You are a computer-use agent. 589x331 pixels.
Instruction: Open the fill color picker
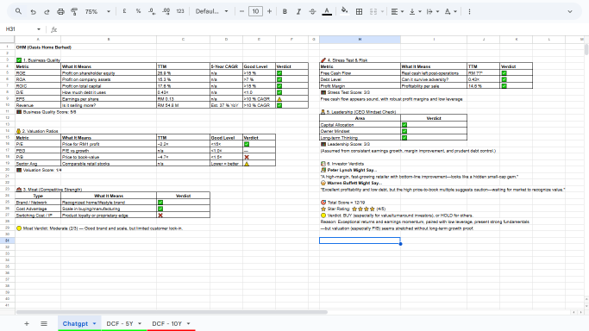point(344,11)
